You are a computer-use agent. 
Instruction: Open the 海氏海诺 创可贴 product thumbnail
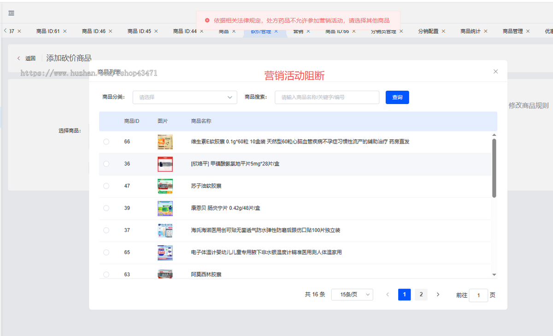pos(165,230)
